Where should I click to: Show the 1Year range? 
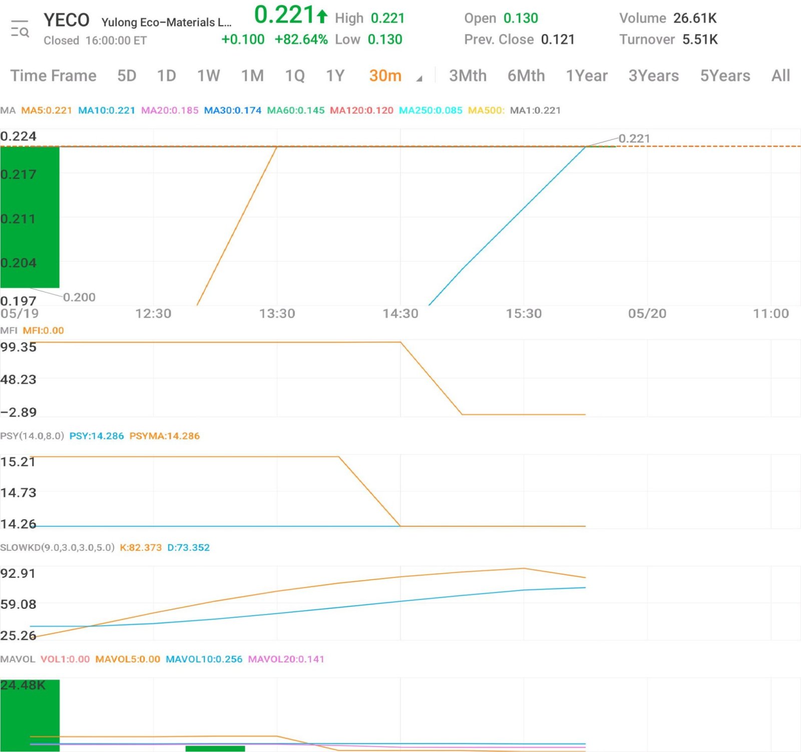pos(587,76)
